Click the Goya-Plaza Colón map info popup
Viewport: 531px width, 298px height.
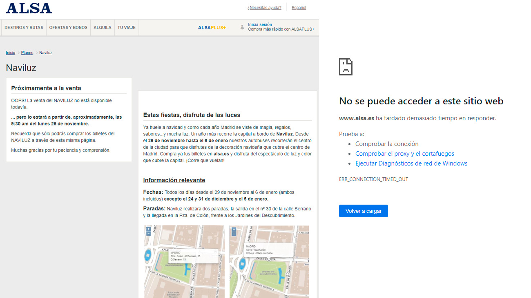(x=269, y=249)
